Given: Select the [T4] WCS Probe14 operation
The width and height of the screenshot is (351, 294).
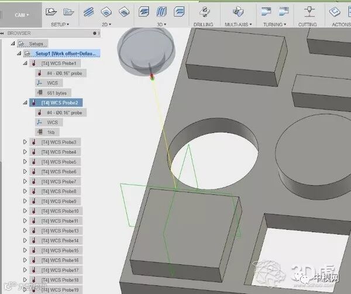Looking at the screenshot, I should point(56,240).
